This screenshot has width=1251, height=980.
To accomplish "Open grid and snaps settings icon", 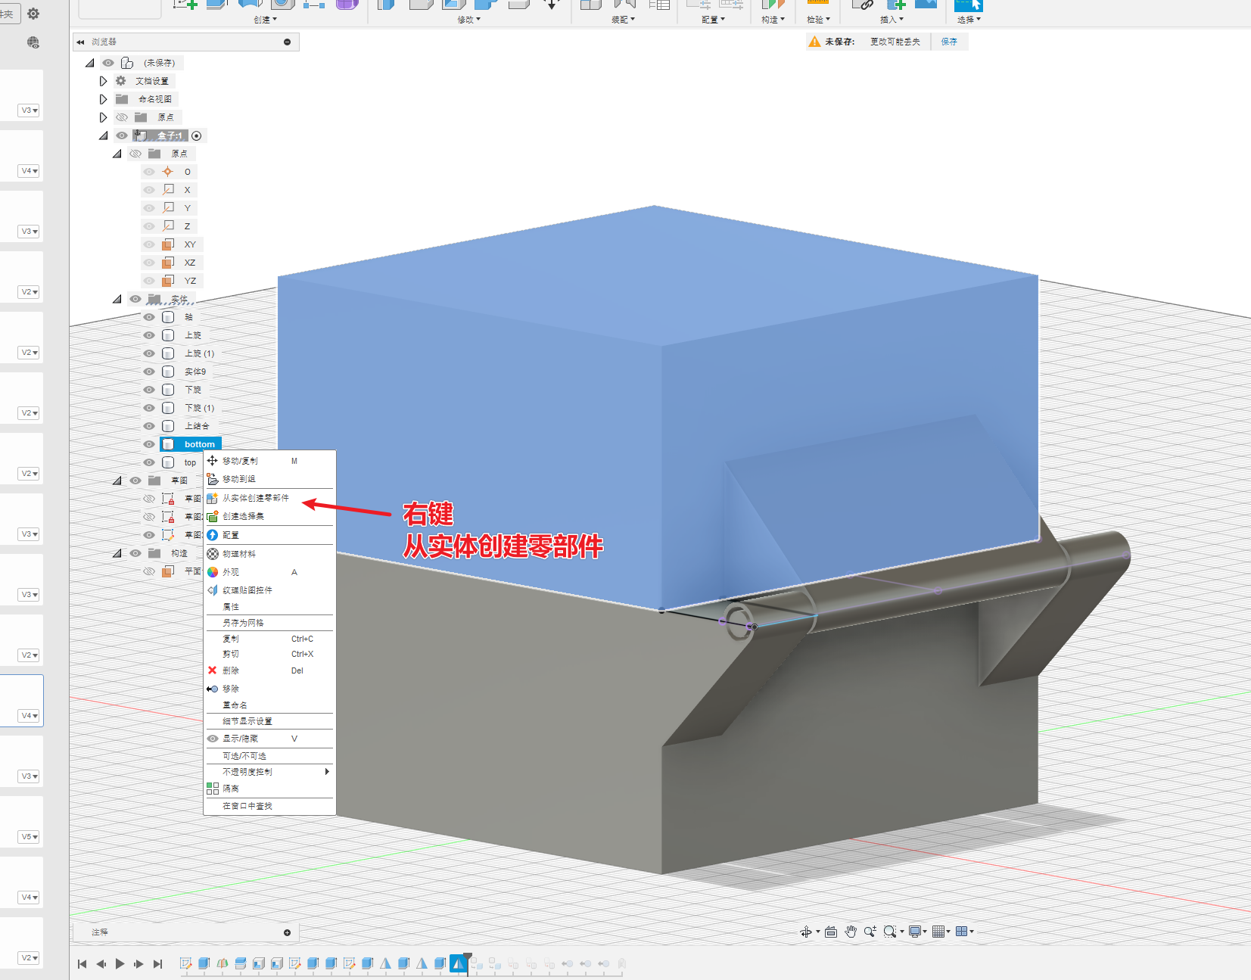I will click(x=939, y=932).
